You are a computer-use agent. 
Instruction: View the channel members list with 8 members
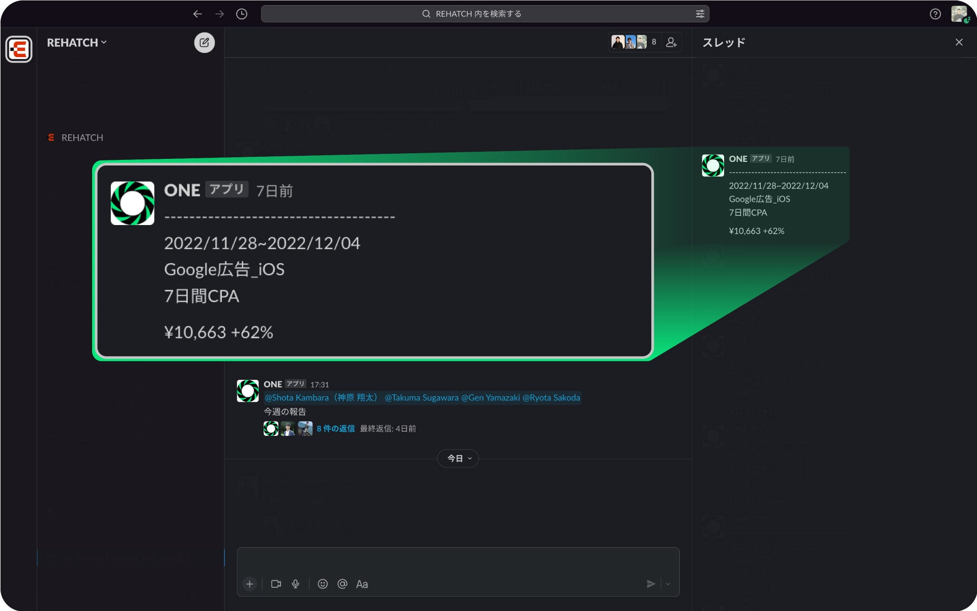point(634,42)
